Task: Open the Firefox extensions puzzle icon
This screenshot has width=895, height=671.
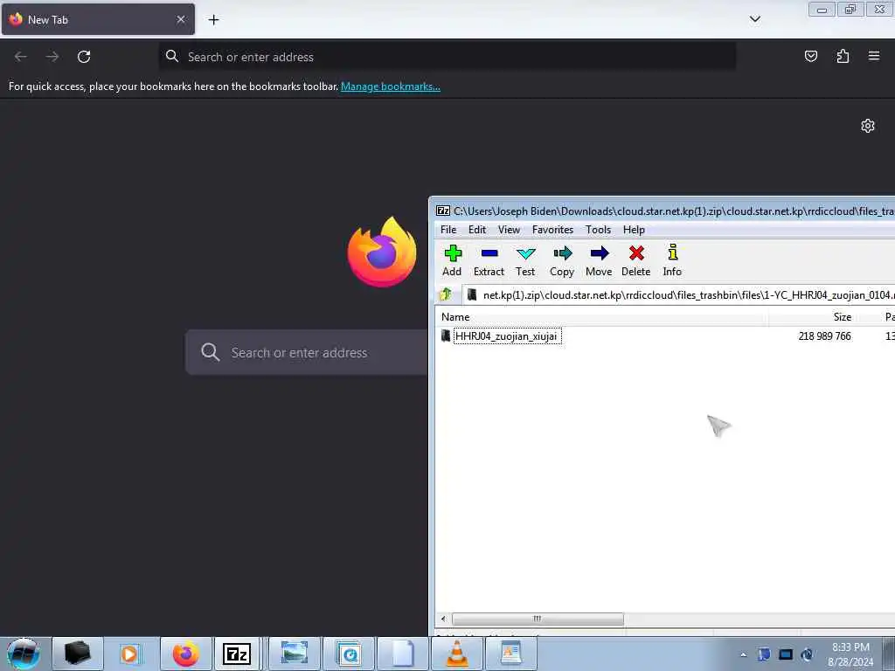Action: pos(843,56)
